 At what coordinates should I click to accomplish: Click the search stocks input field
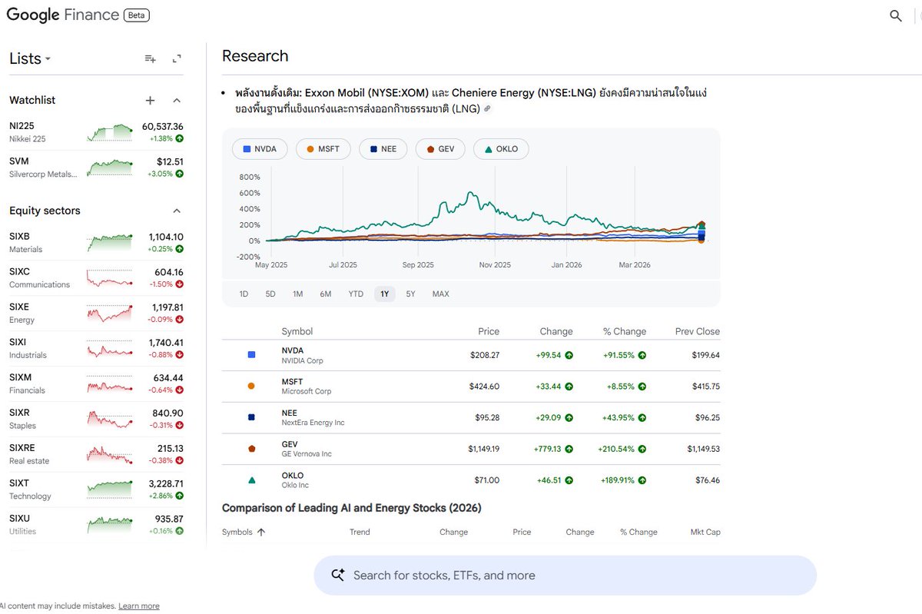(565, 576)
